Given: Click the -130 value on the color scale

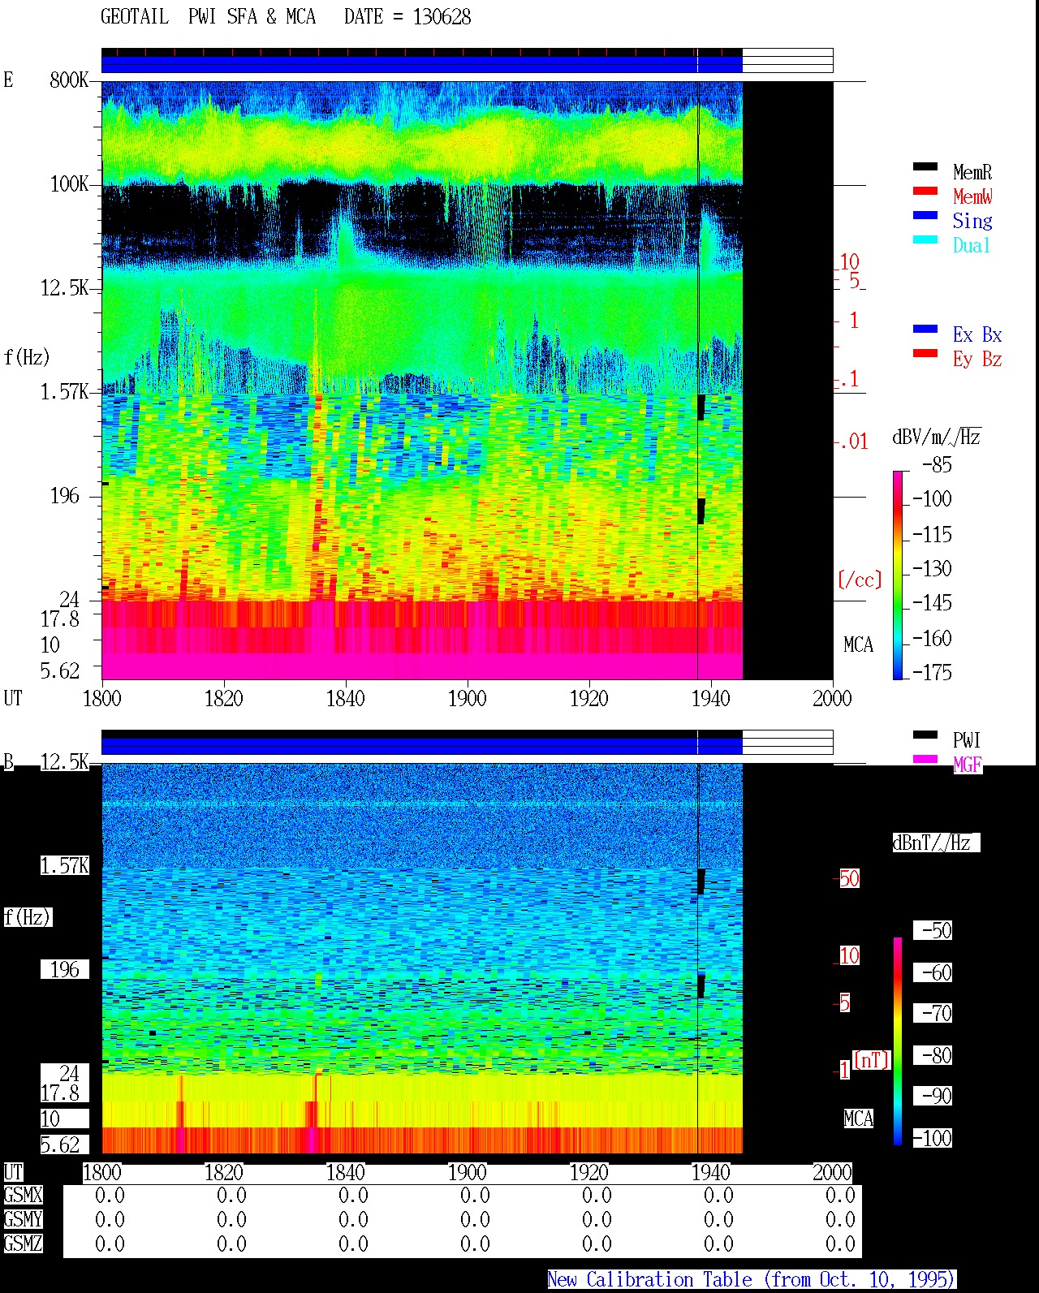Looking at the screenshot, I should 932,568.
